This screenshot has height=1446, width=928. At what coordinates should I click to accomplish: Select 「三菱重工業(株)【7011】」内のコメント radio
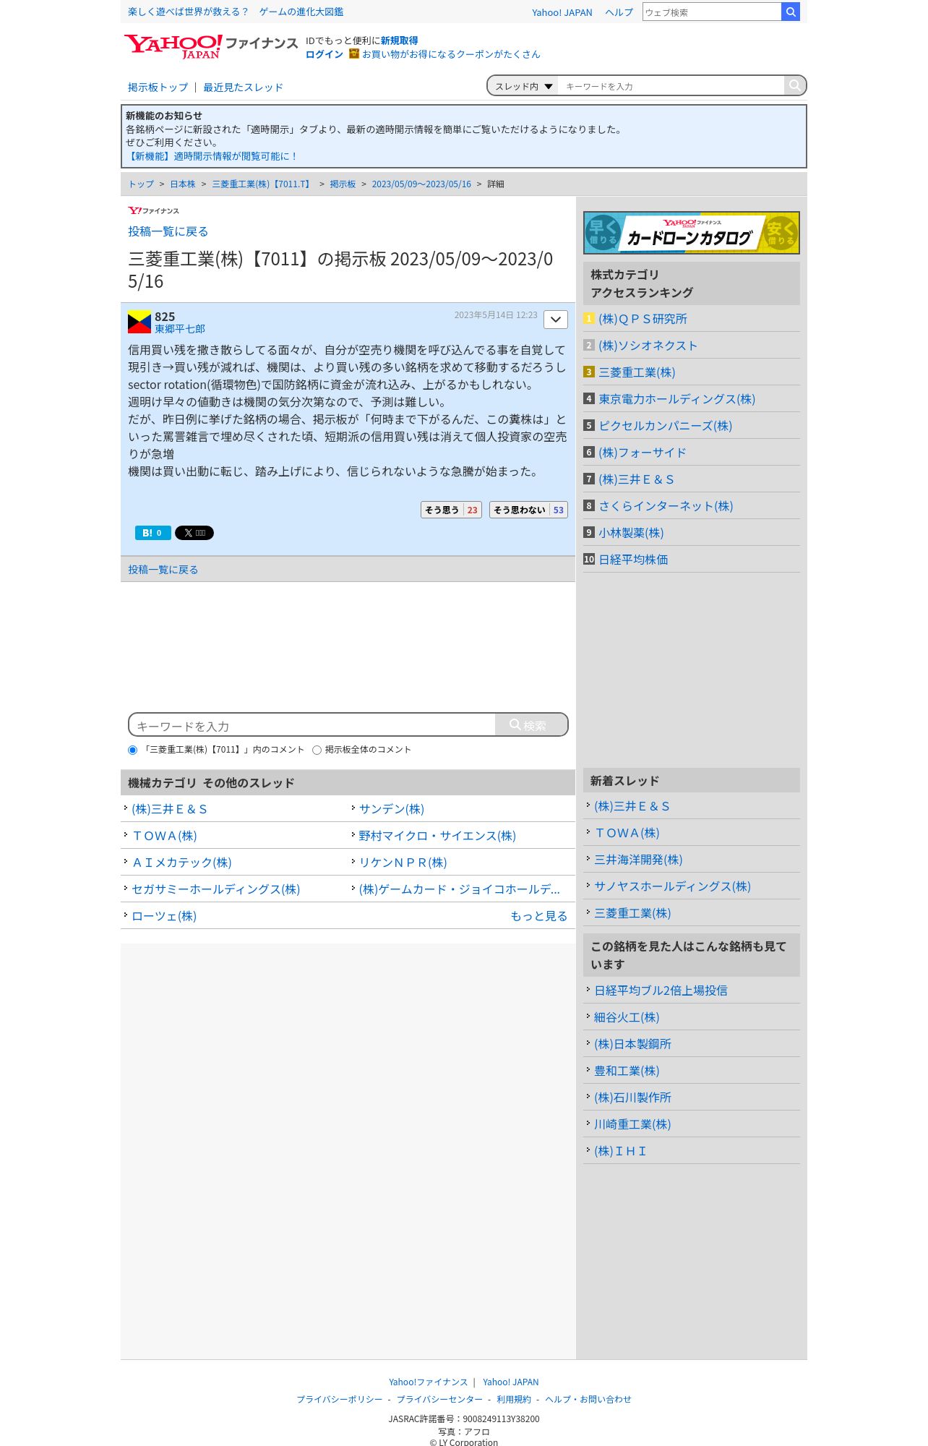click(x=132, y=750)
